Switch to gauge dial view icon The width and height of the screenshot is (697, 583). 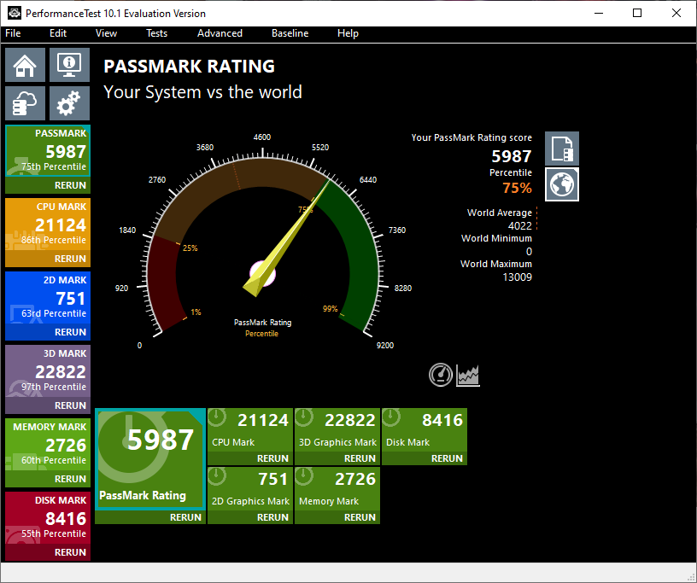click(441, 375)
